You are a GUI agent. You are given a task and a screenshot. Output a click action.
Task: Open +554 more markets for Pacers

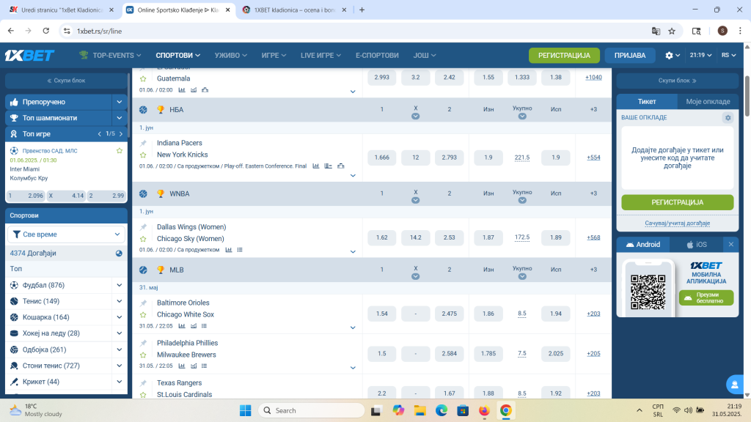(593, 158)
